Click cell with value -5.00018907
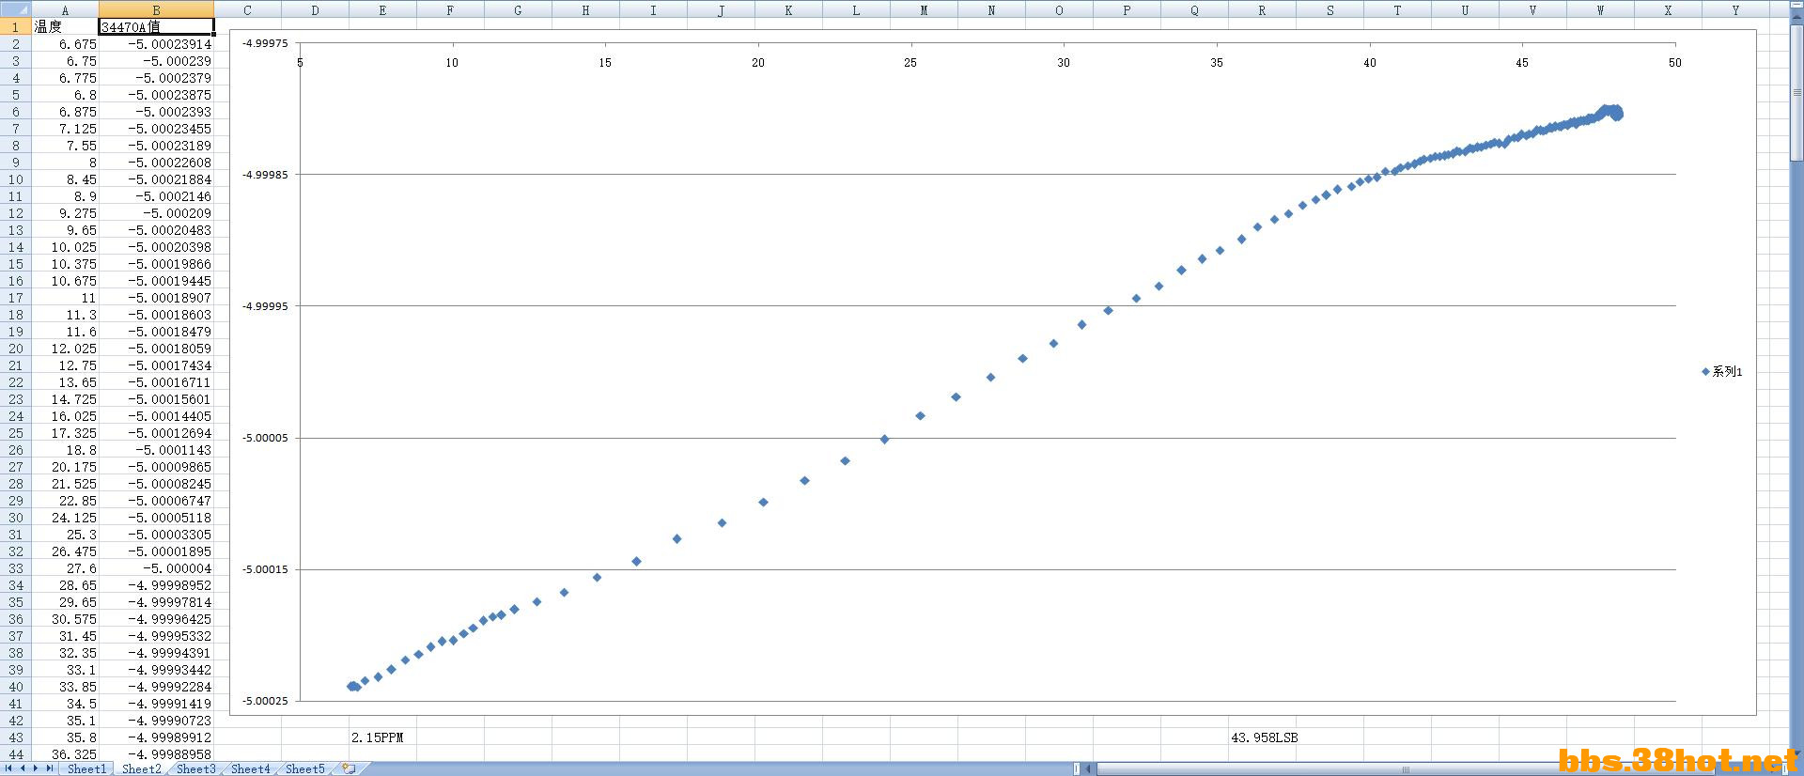 pyautogui.click(x=156, y=298)
